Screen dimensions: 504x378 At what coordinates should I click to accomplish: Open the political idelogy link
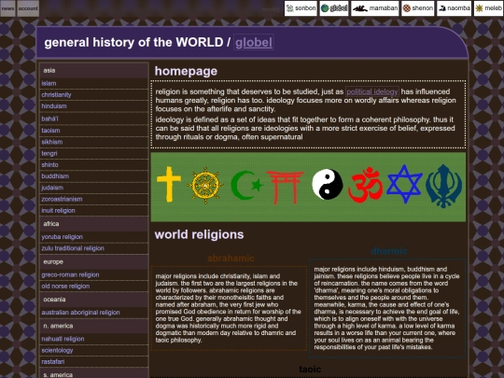372,91
